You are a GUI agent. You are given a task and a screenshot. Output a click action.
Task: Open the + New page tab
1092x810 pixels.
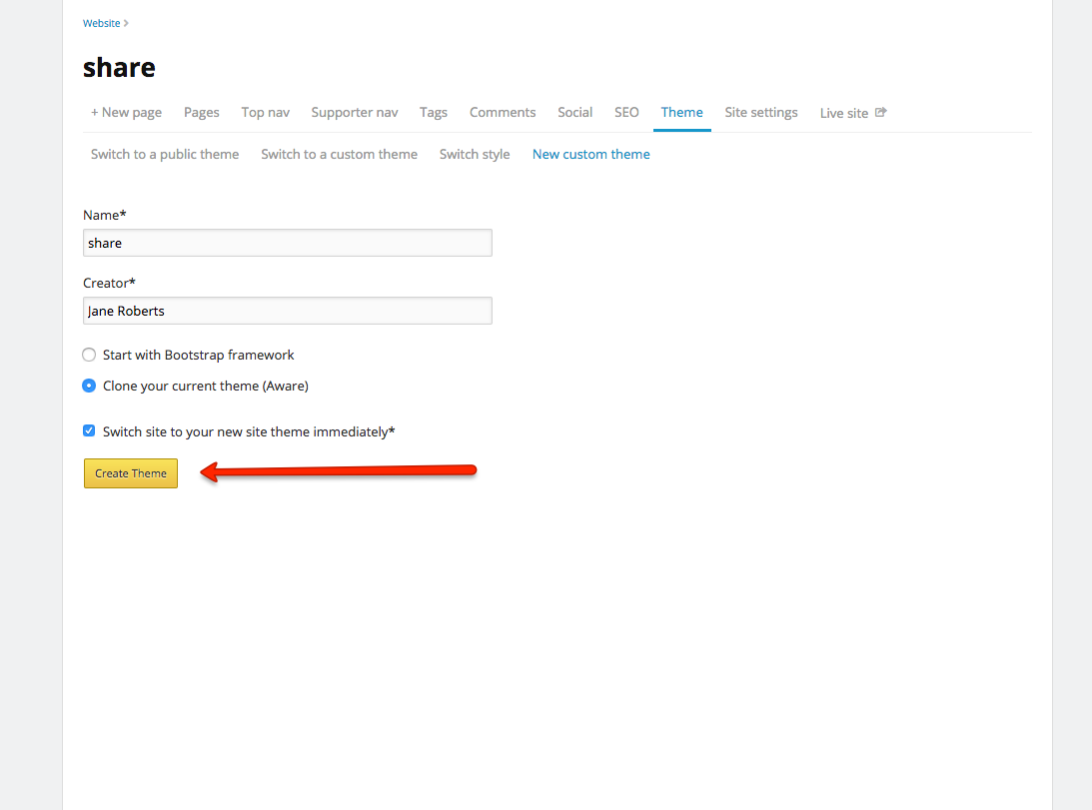tap(126, 112)
